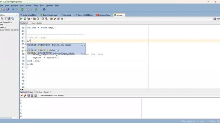220x123 pixels.
Task: Click the 'mynum := mynum+1;' line
Action: pyautogui.click(x=46, y=57)
